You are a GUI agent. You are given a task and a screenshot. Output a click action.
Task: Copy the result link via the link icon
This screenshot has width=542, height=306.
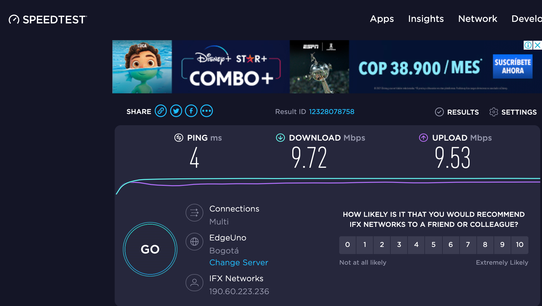click(x=161, y=111)
